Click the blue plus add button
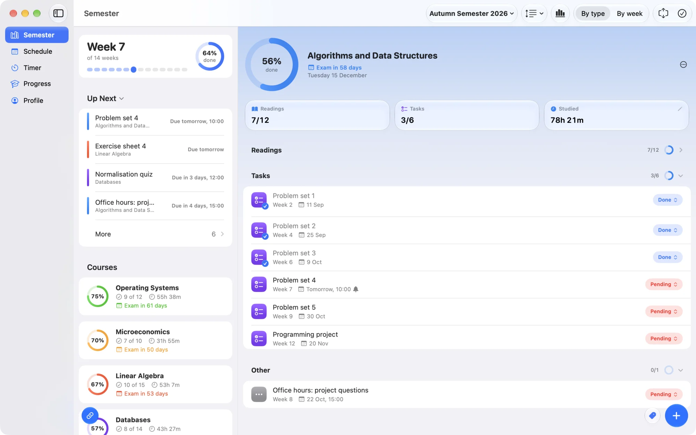Viewport: 696px width, 435px height. point(676,416)
